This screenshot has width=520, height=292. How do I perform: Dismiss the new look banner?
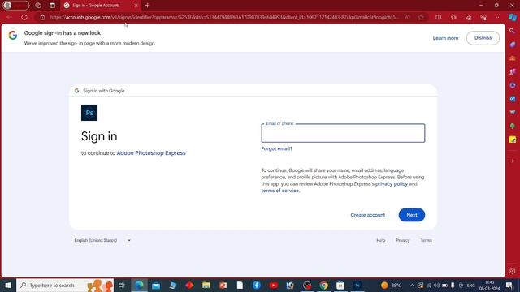coord(483,38)
